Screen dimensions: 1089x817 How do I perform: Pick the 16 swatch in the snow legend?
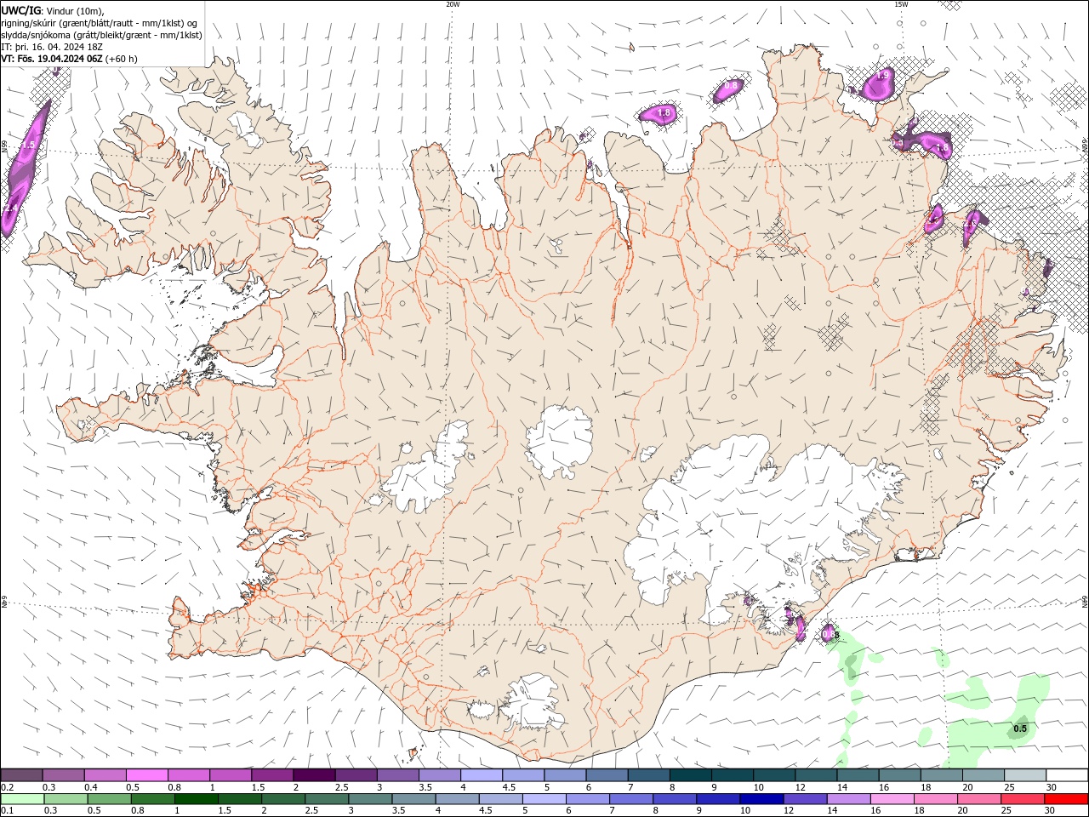[899, 775]
